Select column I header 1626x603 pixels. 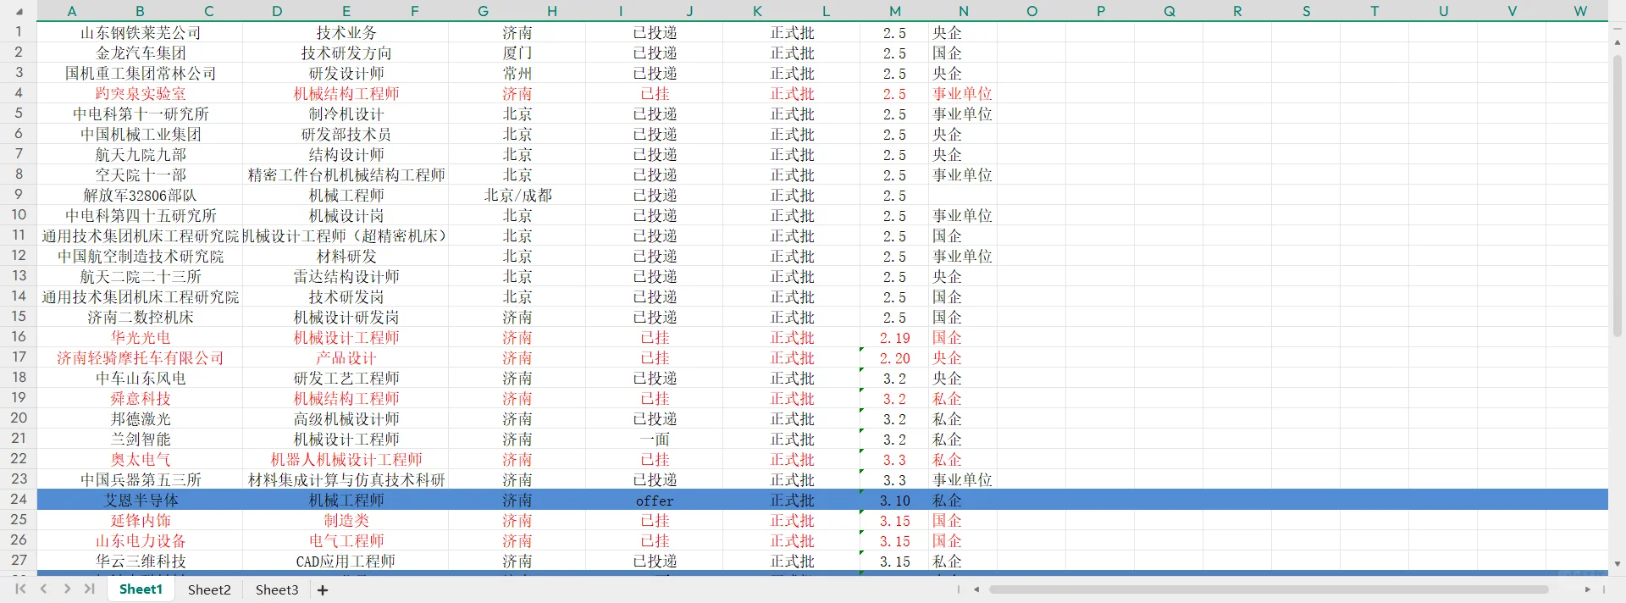621,11
